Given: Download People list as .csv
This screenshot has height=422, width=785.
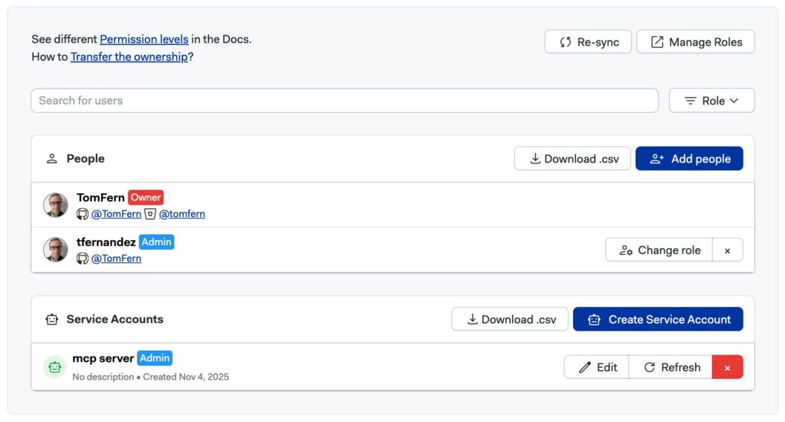Looking at the screenshot, I should point(572,159).
